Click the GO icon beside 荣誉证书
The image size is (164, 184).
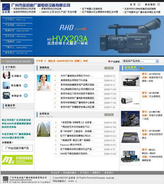pyautogui.click(x=26, y=96)
